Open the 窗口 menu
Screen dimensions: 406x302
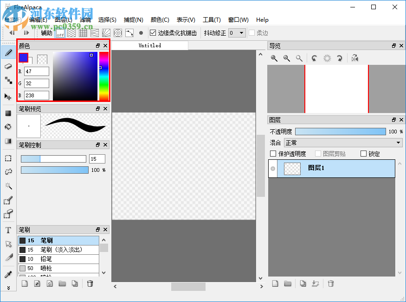pos(238,19)
